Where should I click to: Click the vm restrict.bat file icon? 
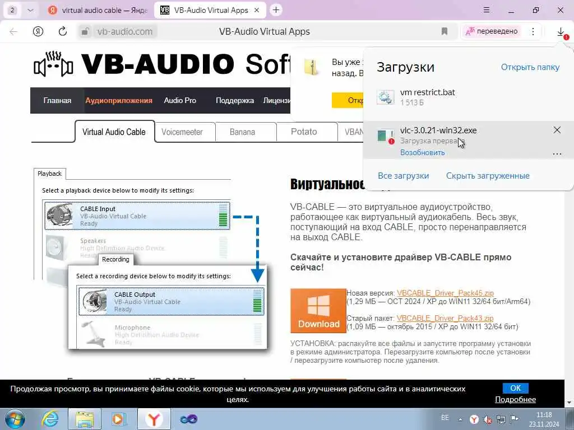[386, 97]
